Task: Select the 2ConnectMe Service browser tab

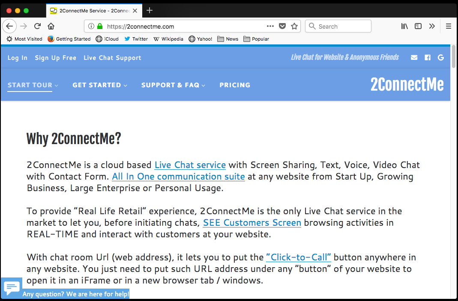Action: point(94,11)
